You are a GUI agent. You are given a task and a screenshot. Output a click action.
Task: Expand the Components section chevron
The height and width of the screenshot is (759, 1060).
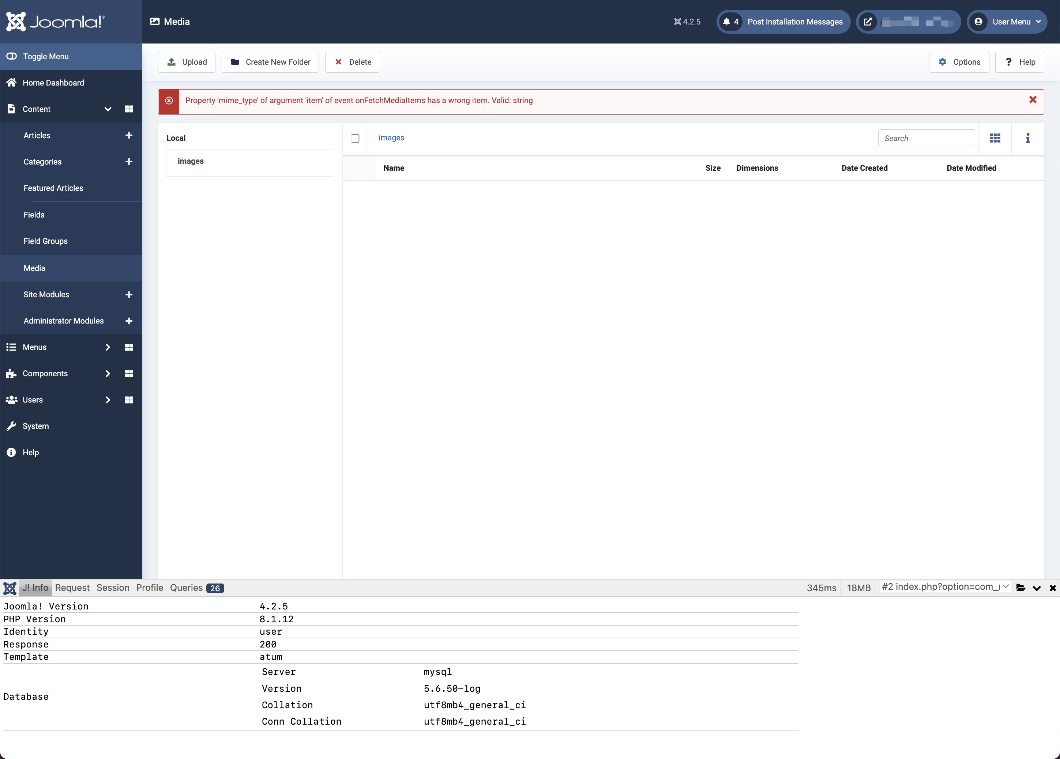108,373
